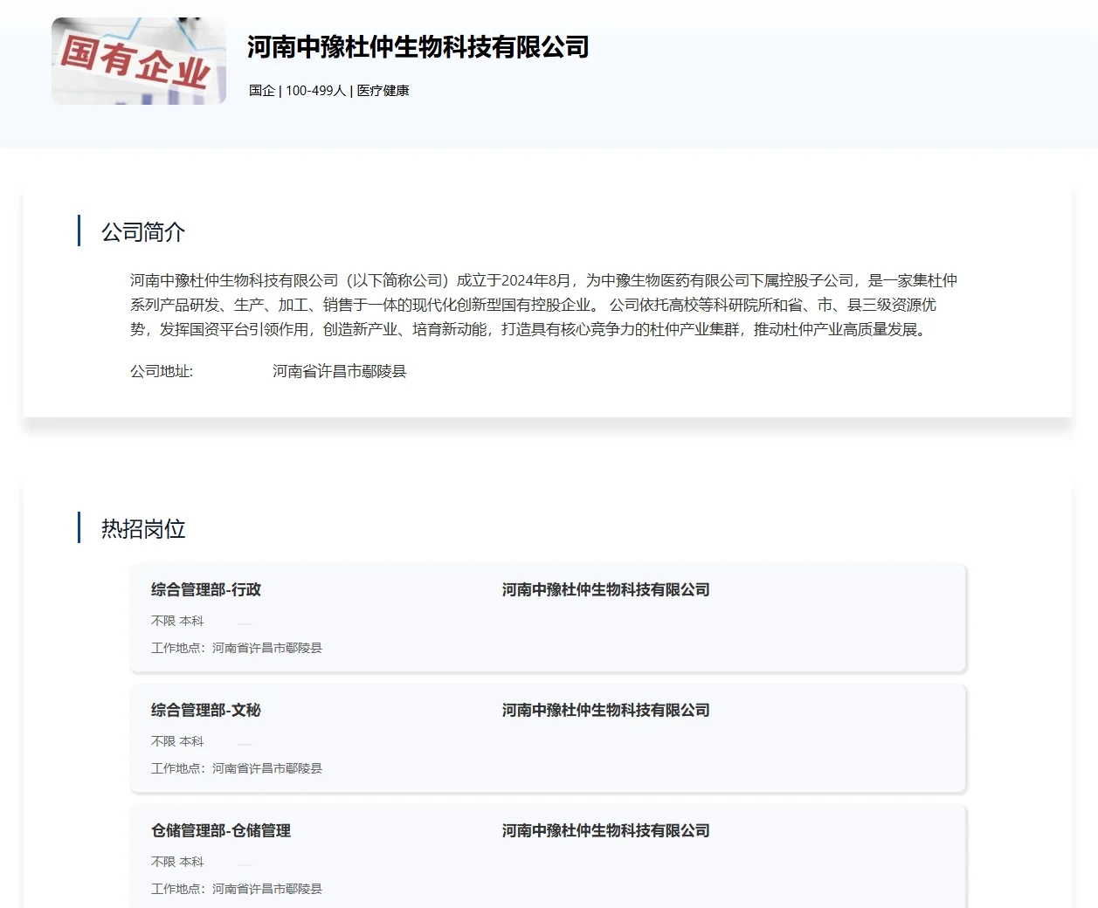1098x908 pixels.
Task: Click the 国有企业 company logo image
Action: pos(139,61)
